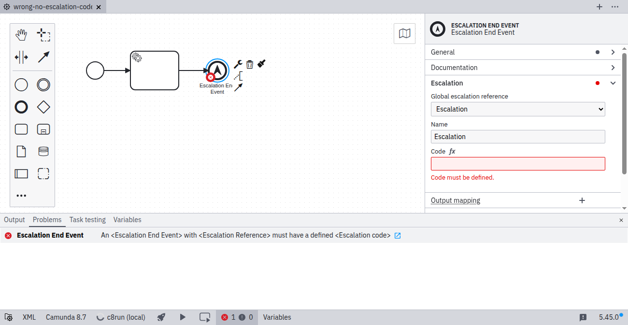Activate the space tool
The image size is (628, 325).
pyautogui.click(x=21, y=57)
